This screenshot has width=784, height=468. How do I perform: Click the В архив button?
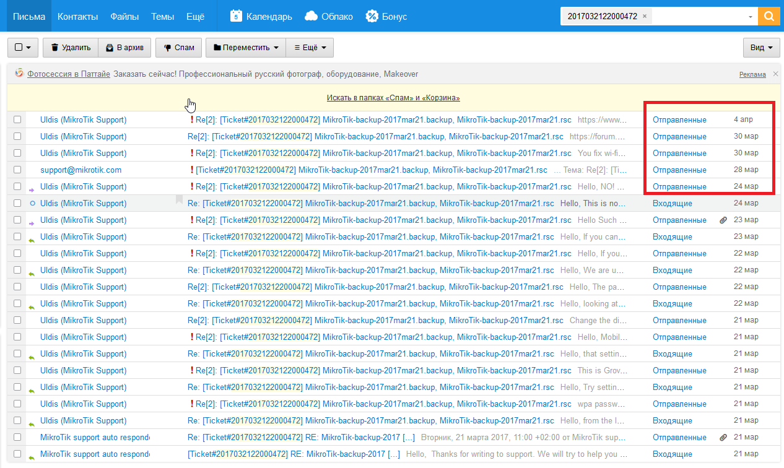(x=124, y=48)
